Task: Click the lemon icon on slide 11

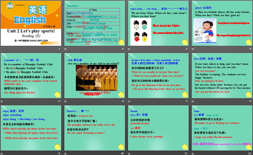Action: [x=184, y=146]
